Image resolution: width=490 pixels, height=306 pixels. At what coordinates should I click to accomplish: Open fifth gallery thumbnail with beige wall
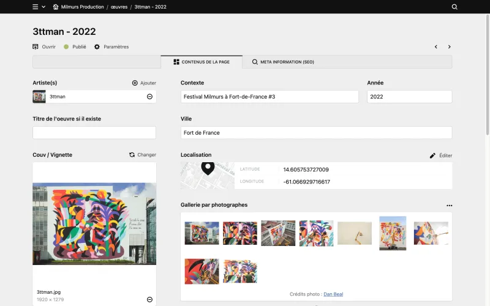[355, 233]
